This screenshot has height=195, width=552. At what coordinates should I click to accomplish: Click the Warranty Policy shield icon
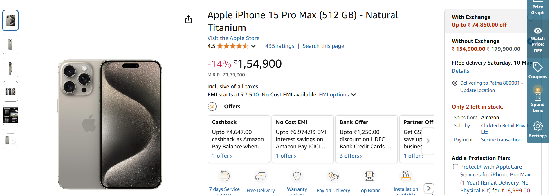[297, 176]
